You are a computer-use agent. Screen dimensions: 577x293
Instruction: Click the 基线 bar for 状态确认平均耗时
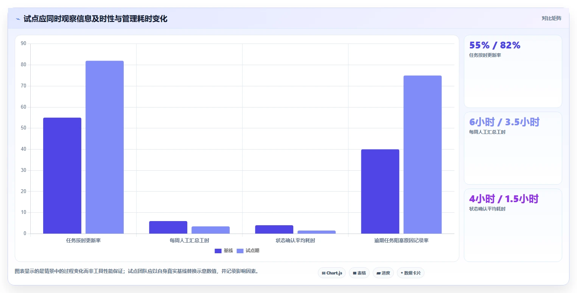[274, 229]
